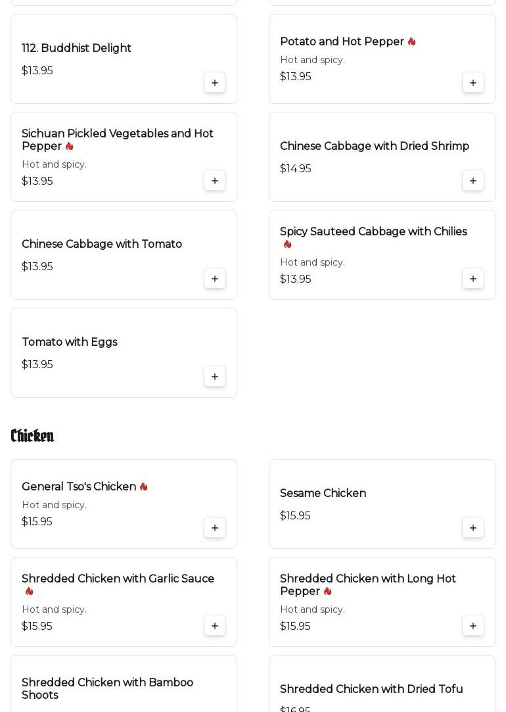Open Chinese Cabbage with Tomato title

(102, 245)
